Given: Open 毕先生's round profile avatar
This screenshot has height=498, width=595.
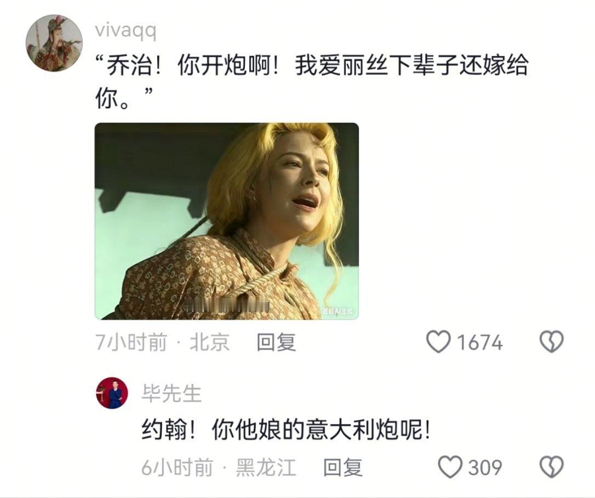Looking at the screenshot, I should point(112,393).
